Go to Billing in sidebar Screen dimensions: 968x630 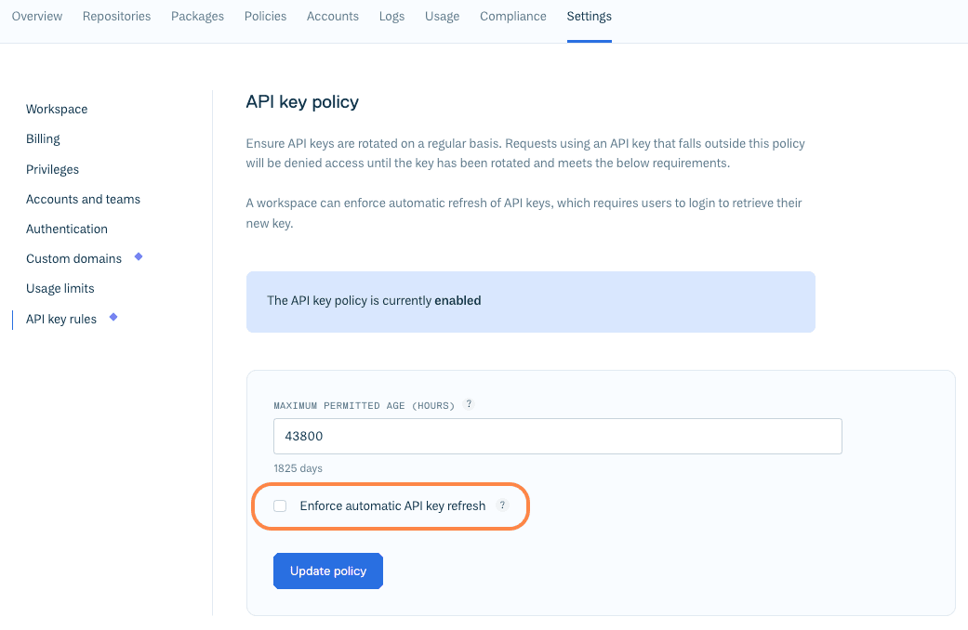(43, 138)
